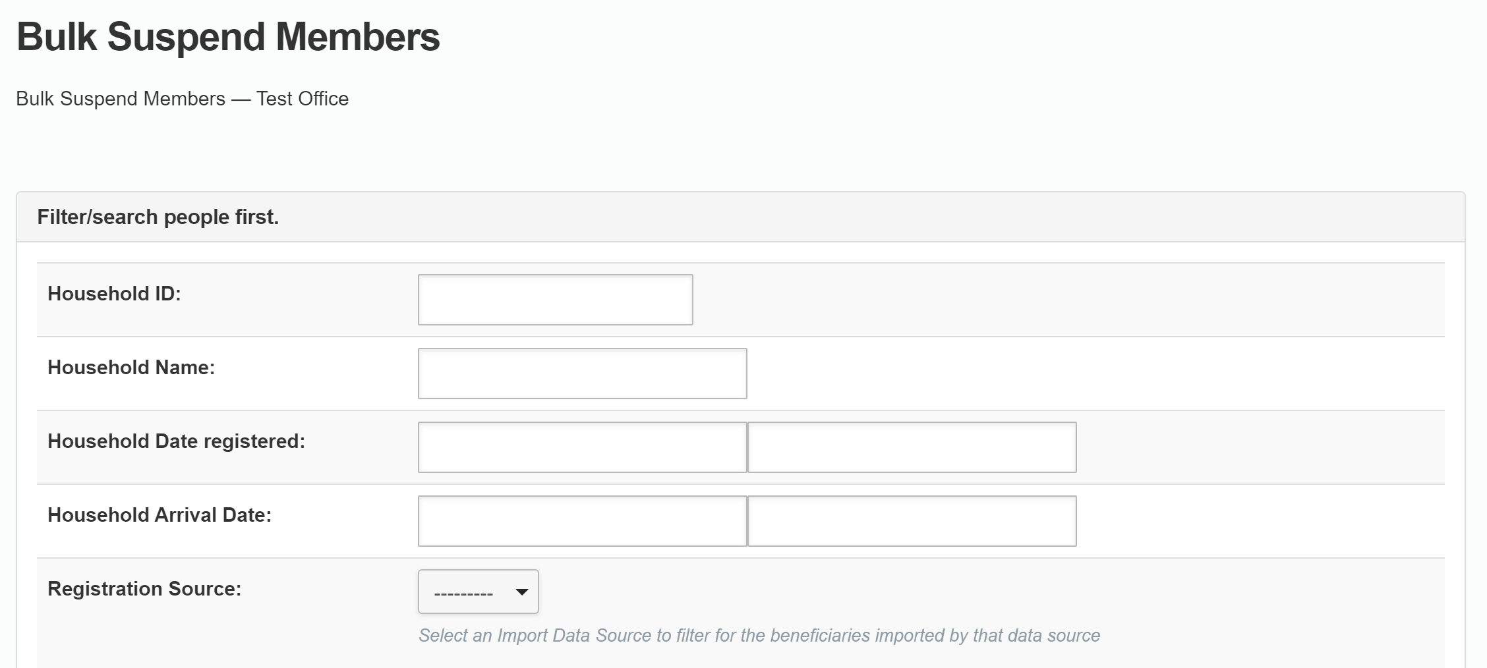Click the Registration Source dropdown arrow
1487x668 pixels.
tap(522, 592)
